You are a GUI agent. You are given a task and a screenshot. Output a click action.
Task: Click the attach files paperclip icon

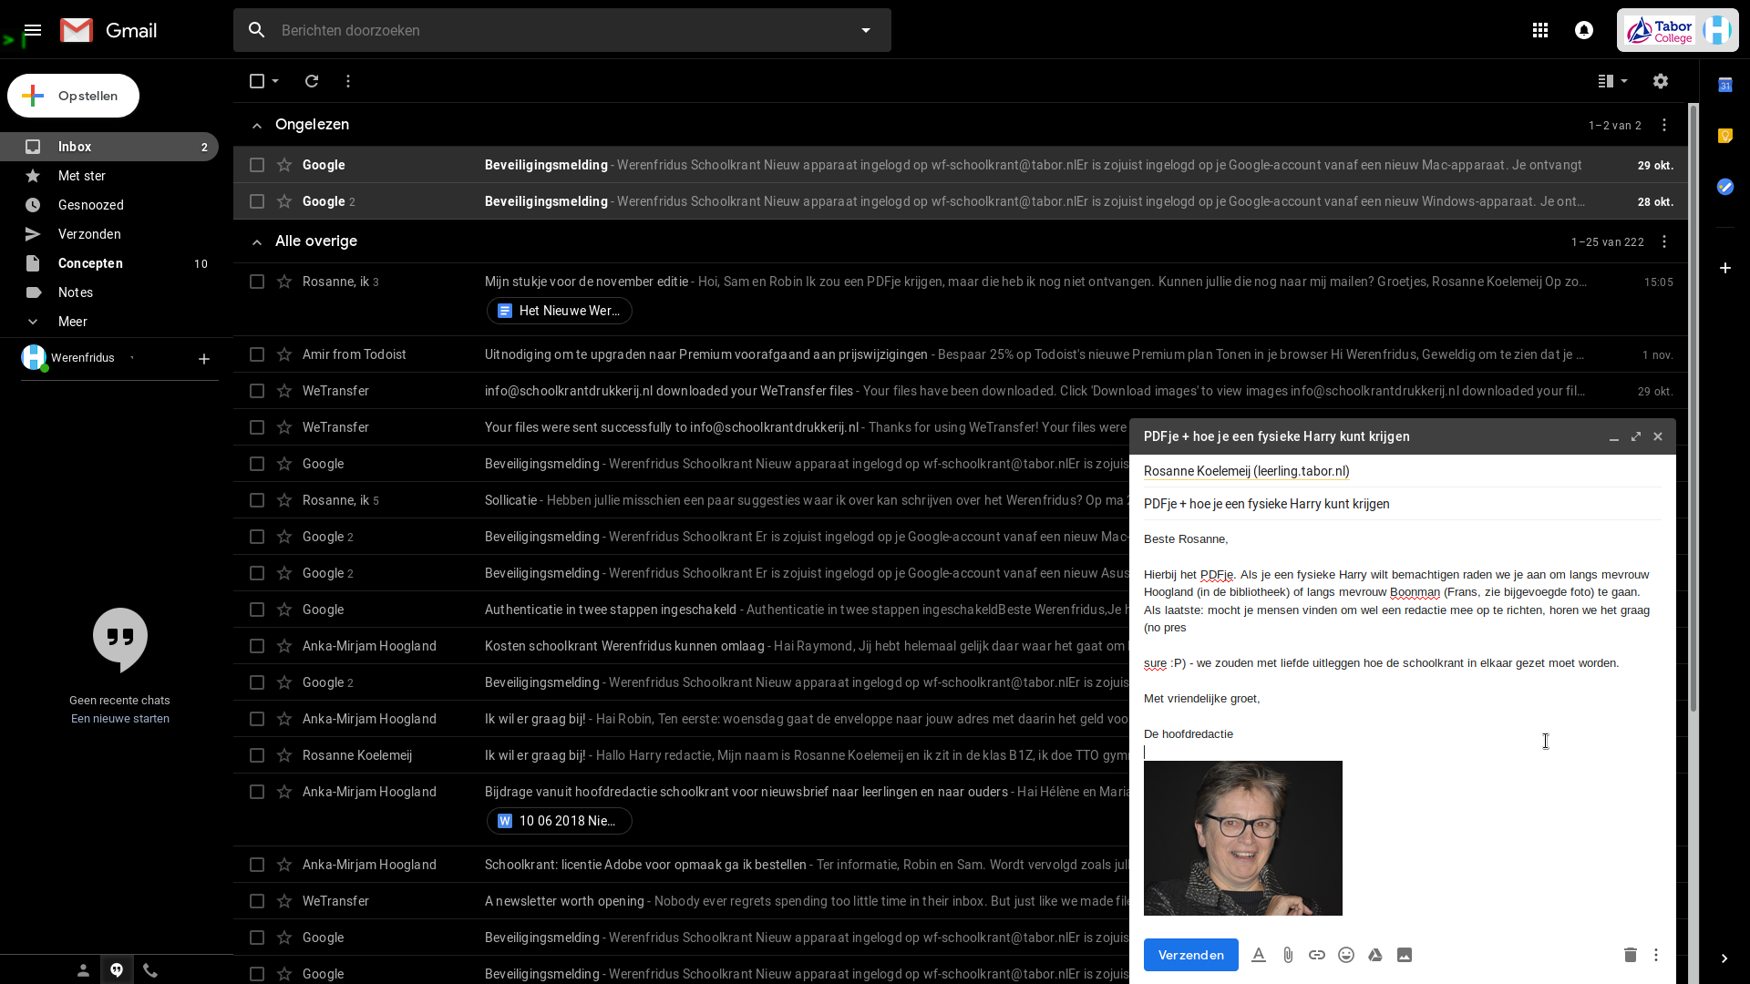[1288, 955]
